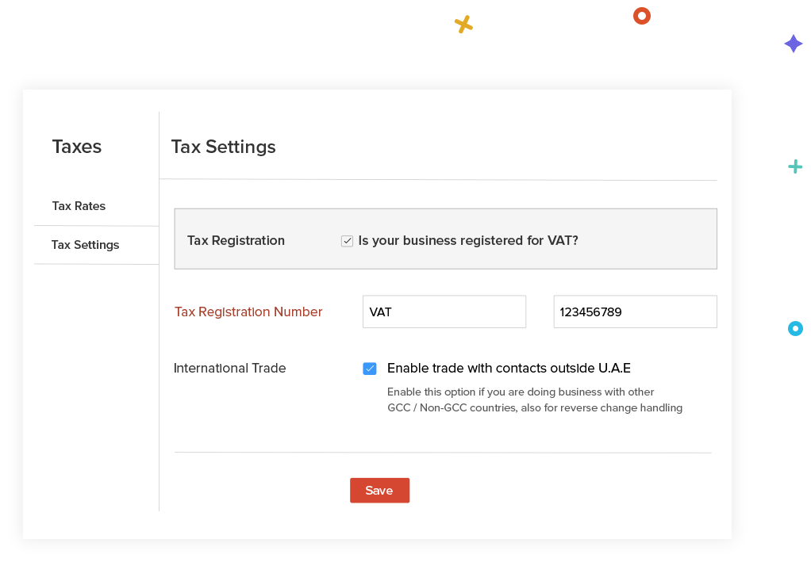The width and height of the screenshot is (811, 562).
Task: Uncheck 'Is your business registered for VAT?'
Action: (x=347, y=240)
